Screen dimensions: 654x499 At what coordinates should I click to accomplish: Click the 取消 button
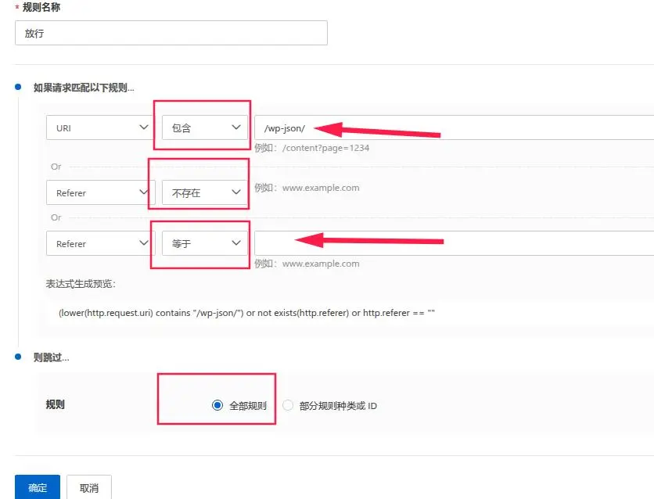click(x=89, y=487)
